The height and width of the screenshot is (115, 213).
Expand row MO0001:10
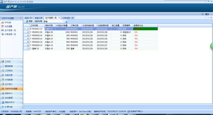pyautogui.click(x=31, y=29)
